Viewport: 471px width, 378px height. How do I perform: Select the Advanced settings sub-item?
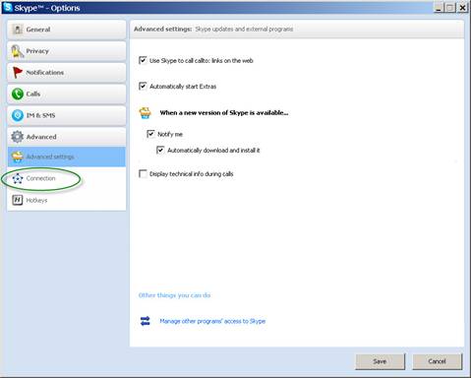[x=67, y=157]
